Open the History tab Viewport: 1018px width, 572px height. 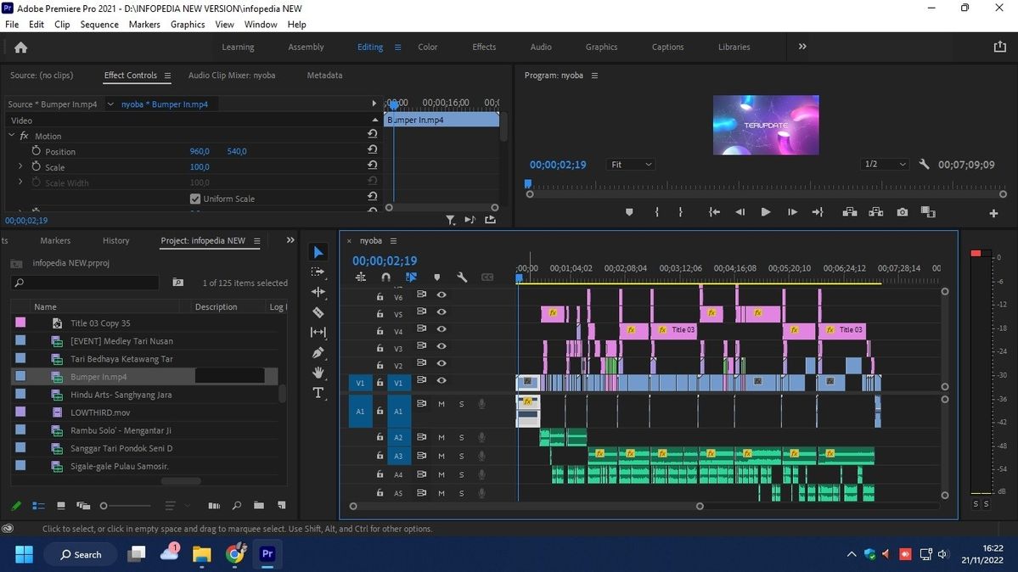[116, 240]
